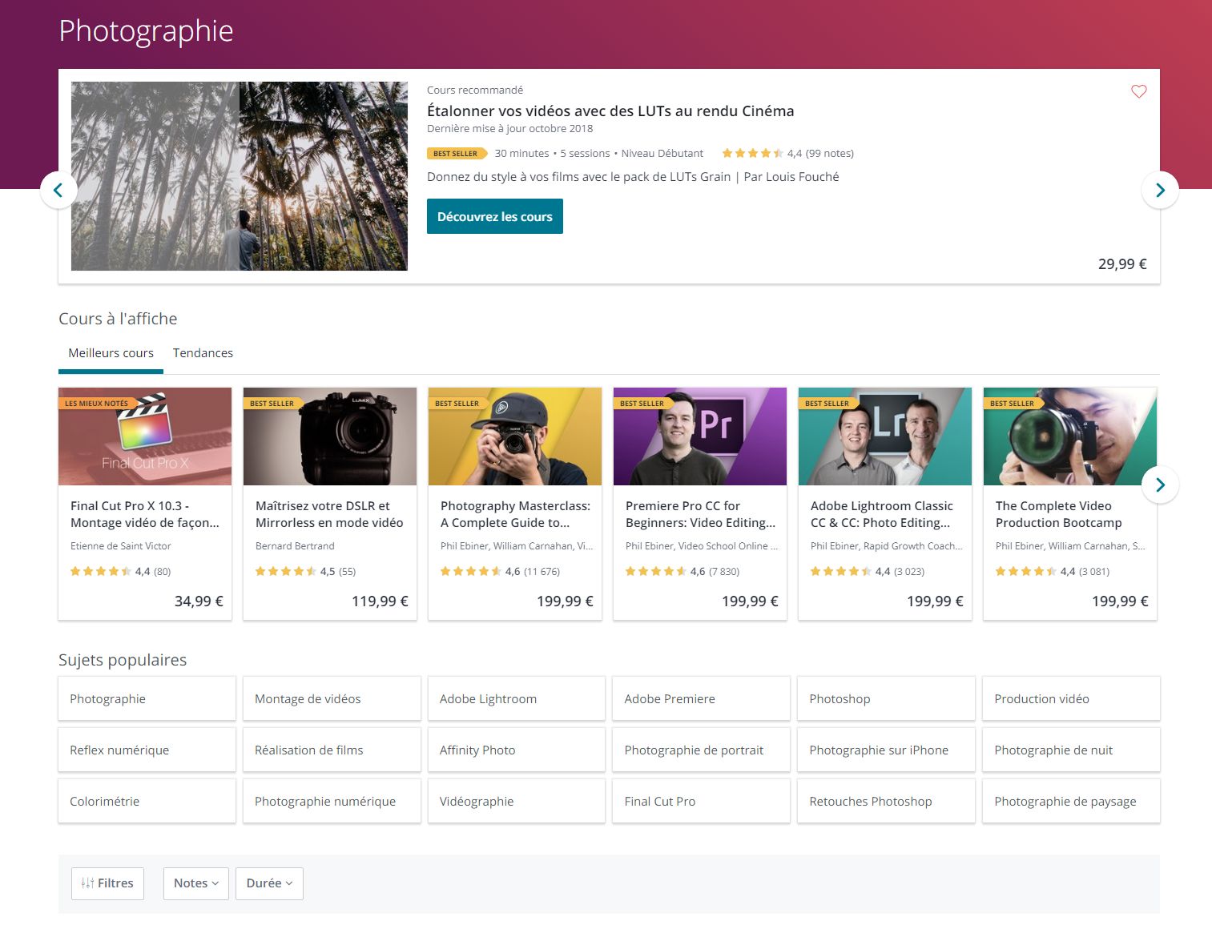Image resolution: width=1212 pixels, height=925 pixels.
Task: Click the 4,6 (7 830) rating on Premiere Pro course
Action: 682,572
